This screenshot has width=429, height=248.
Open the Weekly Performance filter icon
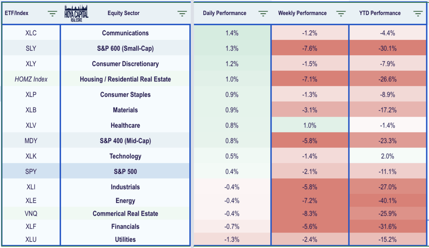(x=341, y=14)
